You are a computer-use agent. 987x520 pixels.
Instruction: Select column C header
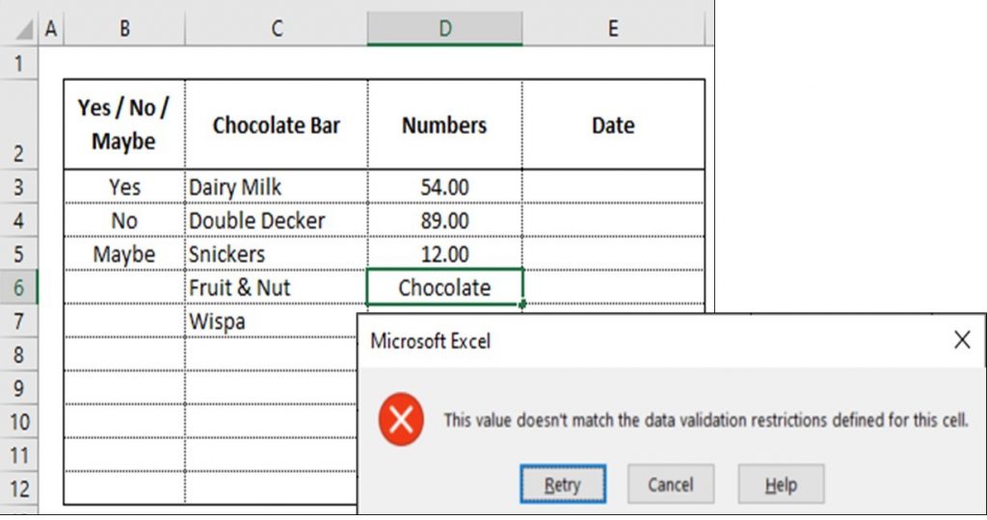277,30
